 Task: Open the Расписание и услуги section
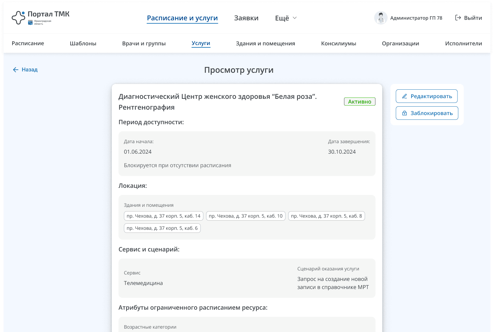[182, 18]
